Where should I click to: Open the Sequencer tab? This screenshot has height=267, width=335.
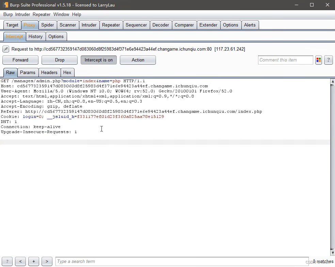[136, 25]
